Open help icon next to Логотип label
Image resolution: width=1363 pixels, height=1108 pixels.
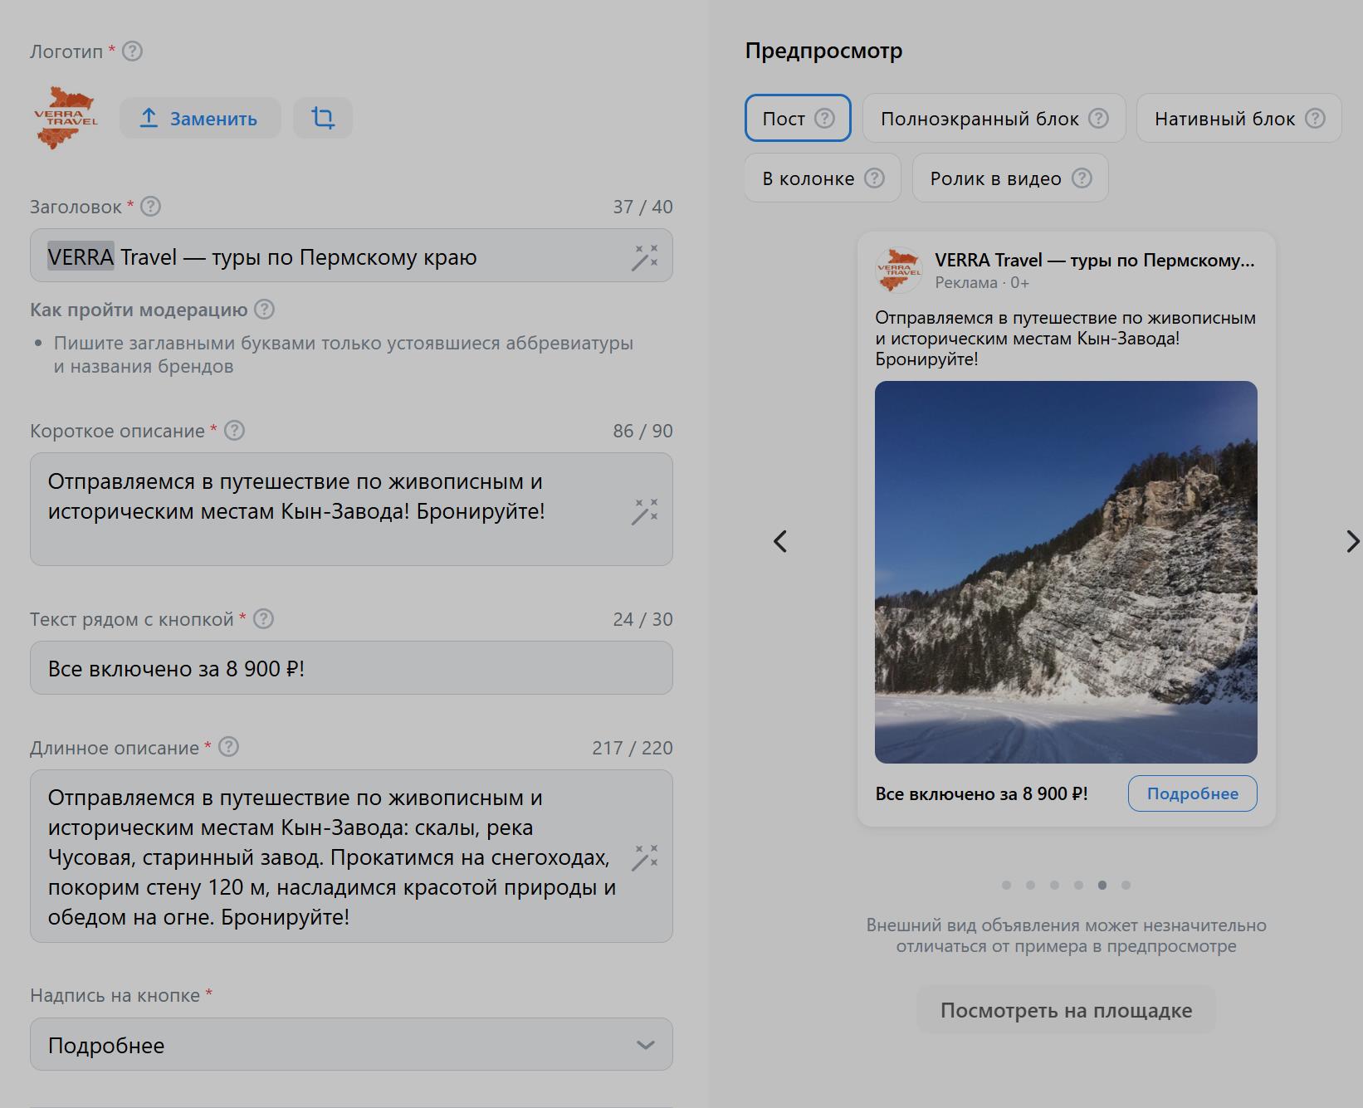tap(132, 51)
